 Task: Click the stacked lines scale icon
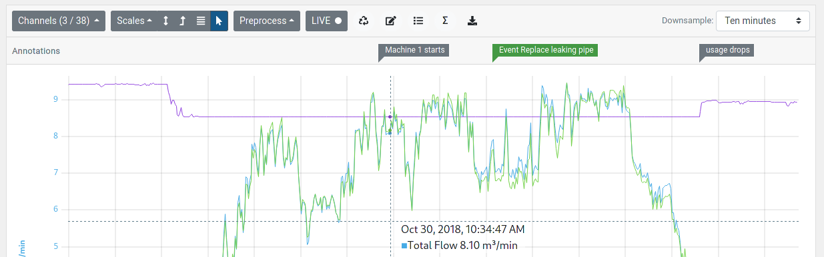coord(201,21)
